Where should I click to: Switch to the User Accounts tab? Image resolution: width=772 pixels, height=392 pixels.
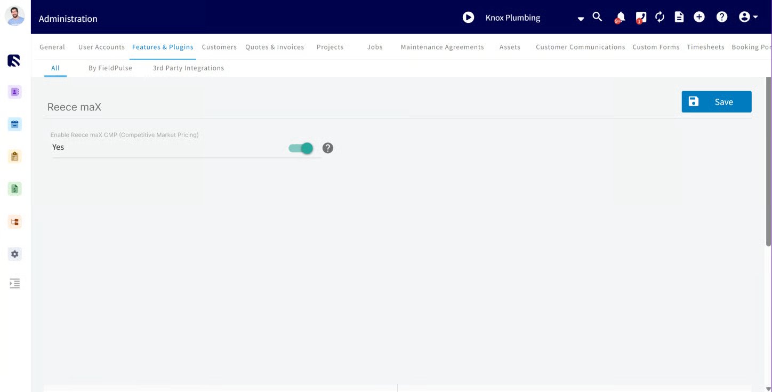tap(101, 47)
